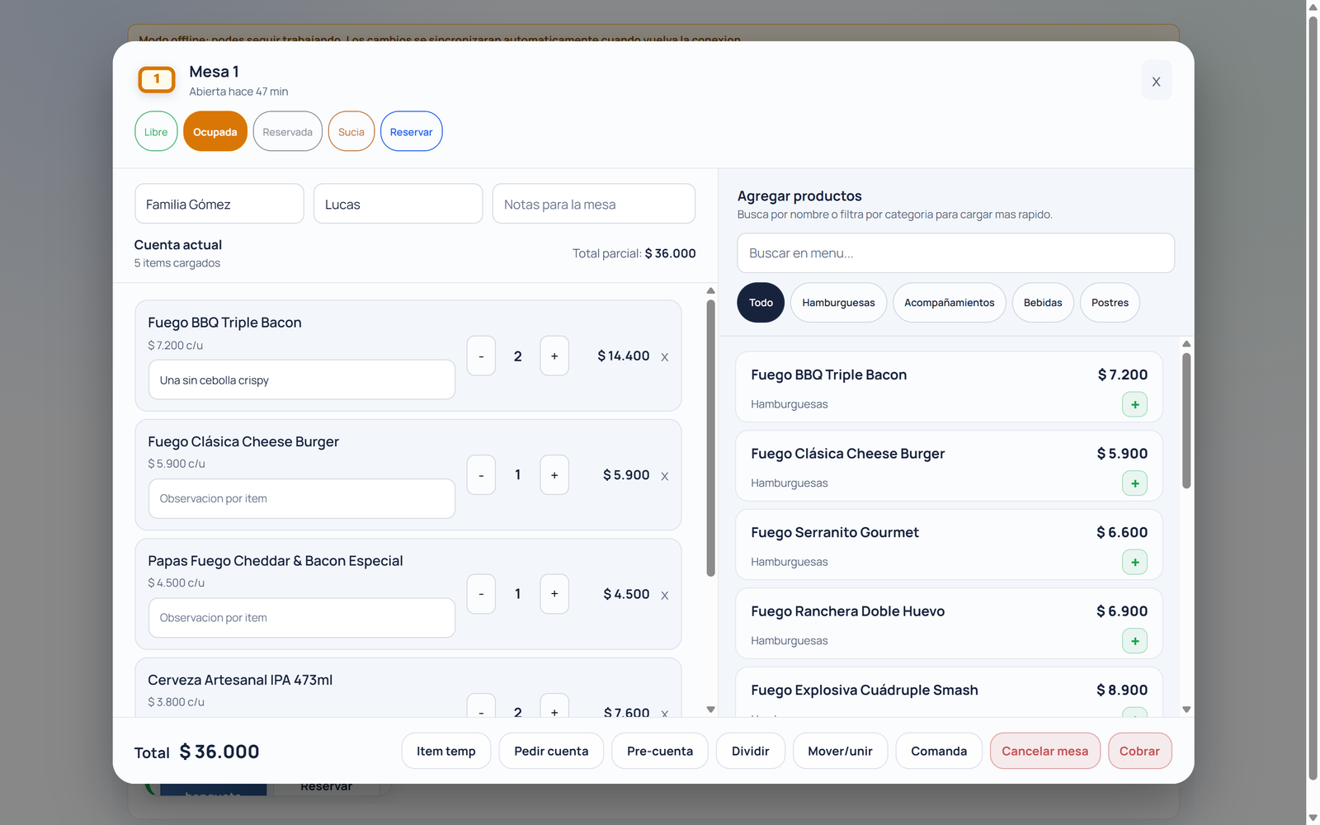Mark table as Reservada
Screen dimensions: 1320x825
coord(287,131)
